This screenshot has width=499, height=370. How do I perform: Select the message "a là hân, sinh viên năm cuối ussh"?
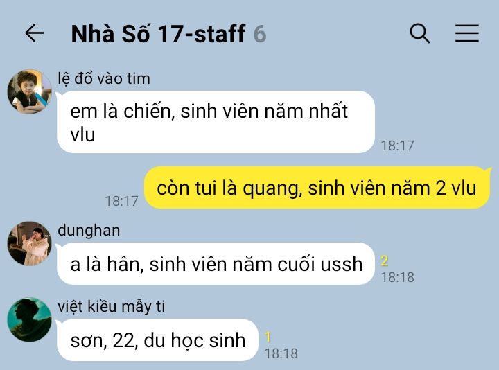pyautogui.click(x=216, y=264)
